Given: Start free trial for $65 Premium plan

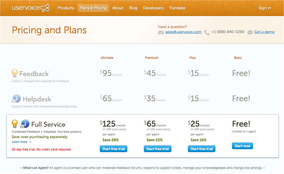Looking at the screenshot, I should pyautogui.click(x=157, y=149).
